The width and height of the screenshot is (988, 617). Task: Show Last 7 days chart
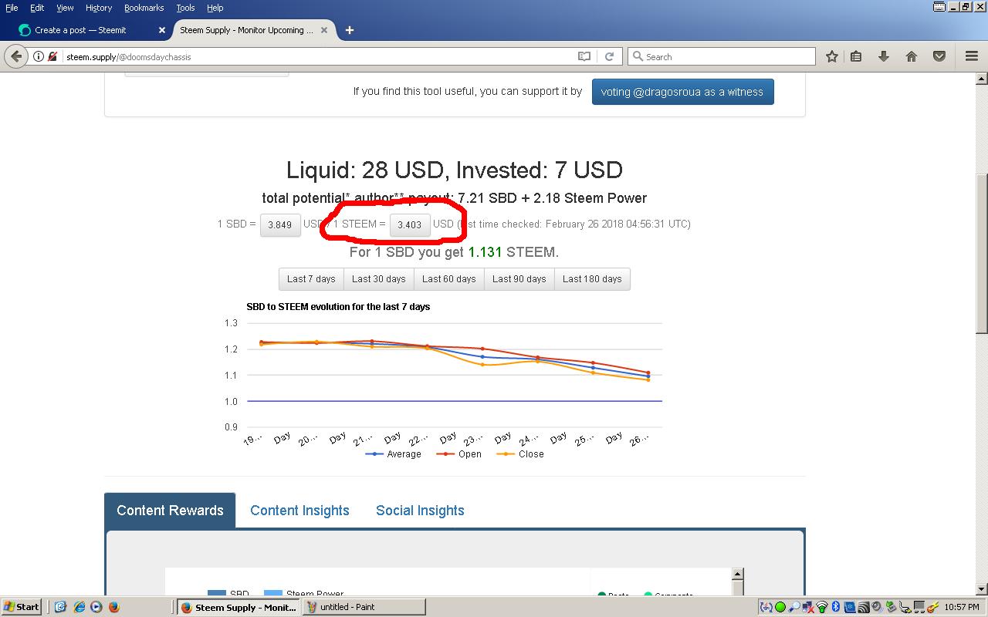point(311,279)
